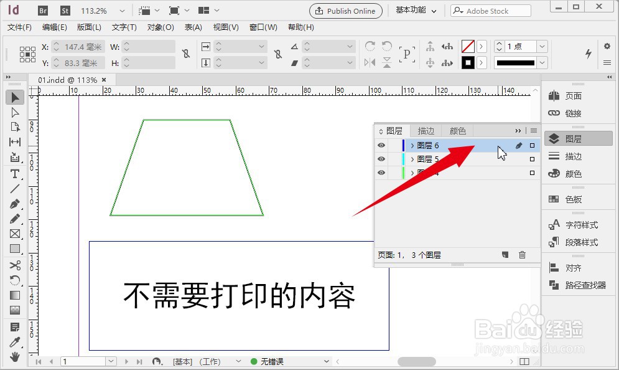Select the Type tool in toolbox
The height and width of the screenshot is (370, 619).
pyautogui.click(x=15, y=174)
